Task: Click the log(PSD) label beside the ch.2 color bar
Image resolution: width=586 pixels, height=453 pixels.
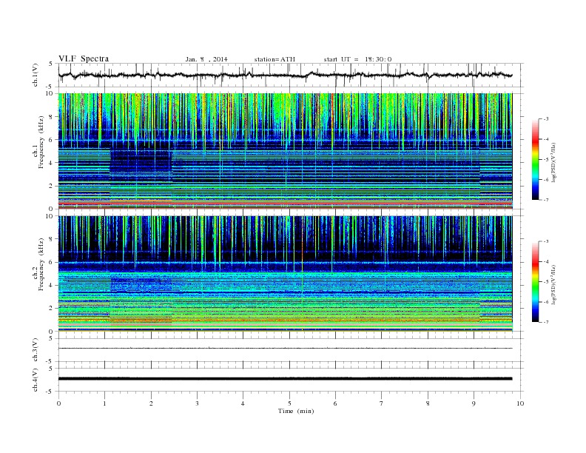Action: pyautogui.click(x=554, y=284)
